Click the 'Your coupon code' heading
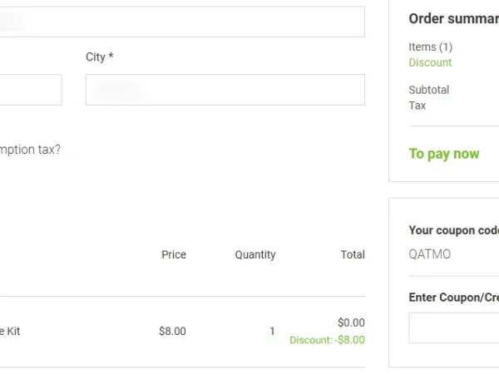The width and height of the screenshot is (499, 374). point(453,230)
